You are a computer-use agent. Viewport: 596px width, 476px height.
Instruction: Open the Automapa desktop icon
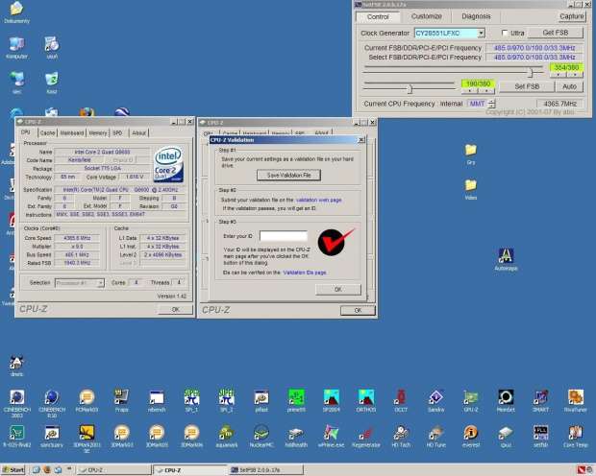coord(506,256)
